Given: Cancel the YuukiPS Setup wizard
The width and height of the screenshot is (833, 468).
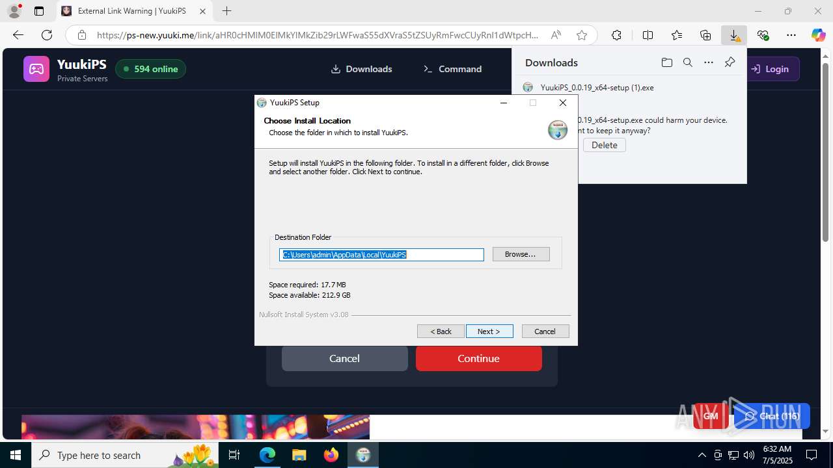Looking at the screenshot, I should [x=545, y=331].
